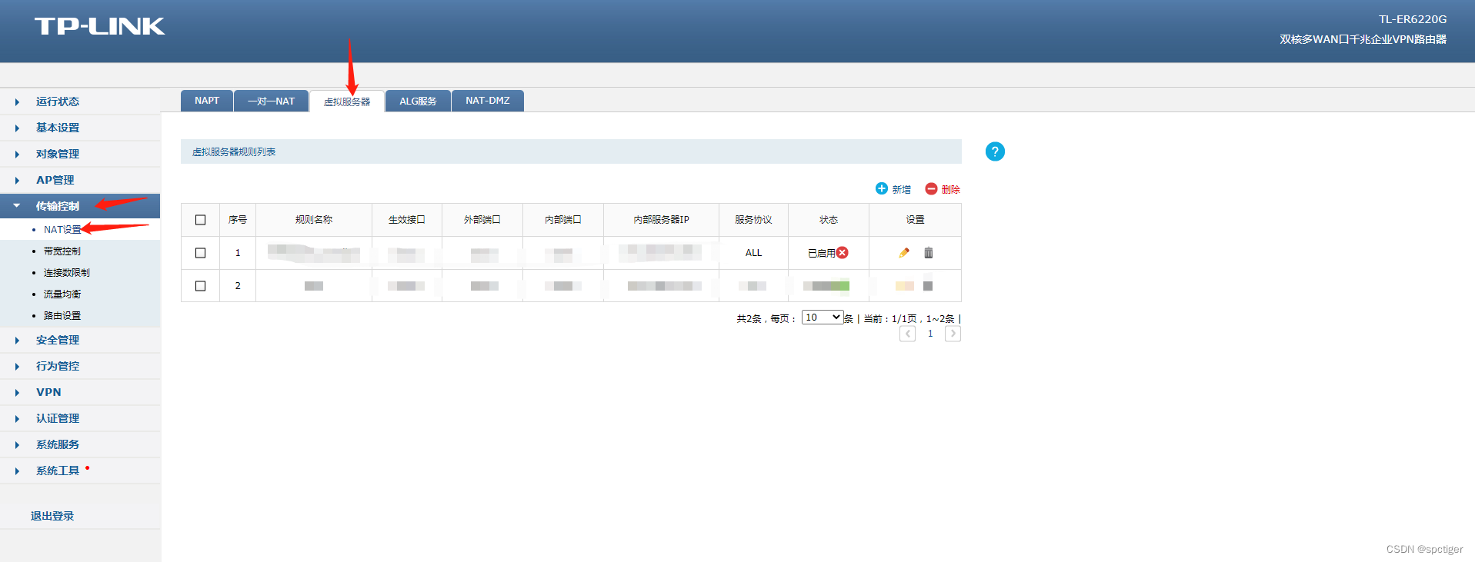
Task: Check the checkbox for rule row 2
Action: 201,286
